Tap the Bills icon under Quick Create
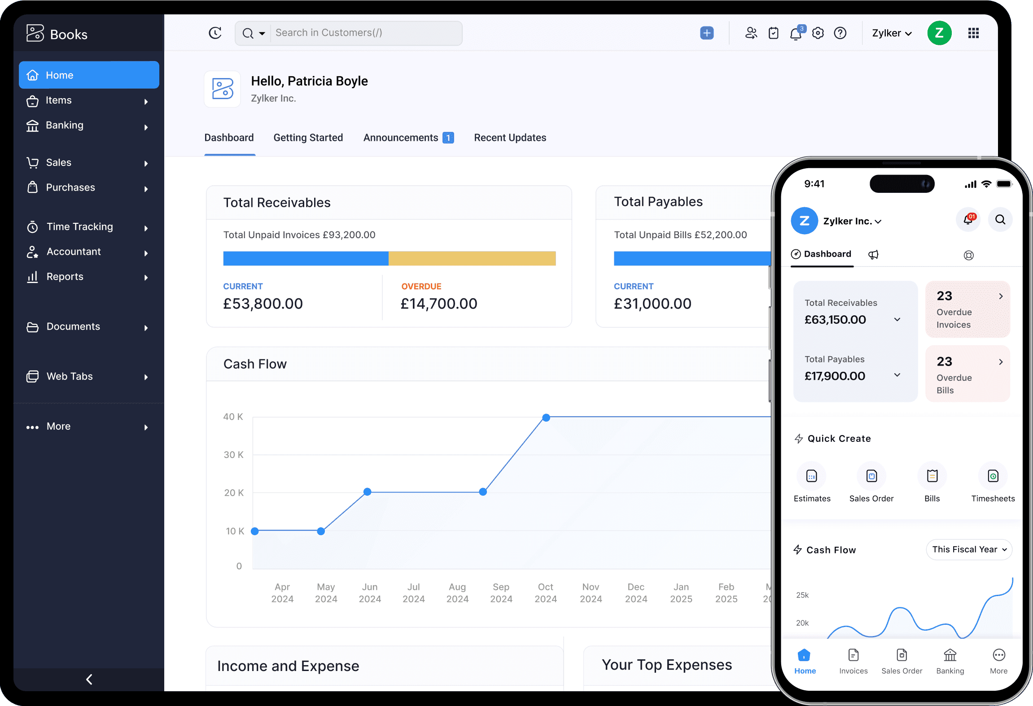1033x706 pixels. pyautogui.click(x=932, y=476)
